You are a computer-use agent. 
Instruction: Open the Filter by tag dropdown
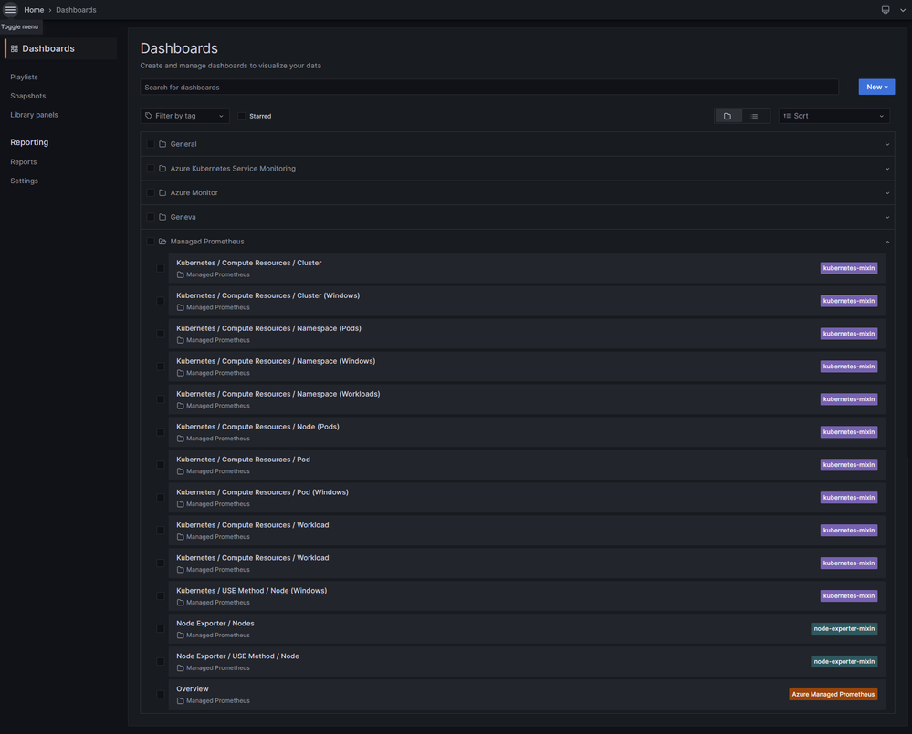(x=184, y=116)
